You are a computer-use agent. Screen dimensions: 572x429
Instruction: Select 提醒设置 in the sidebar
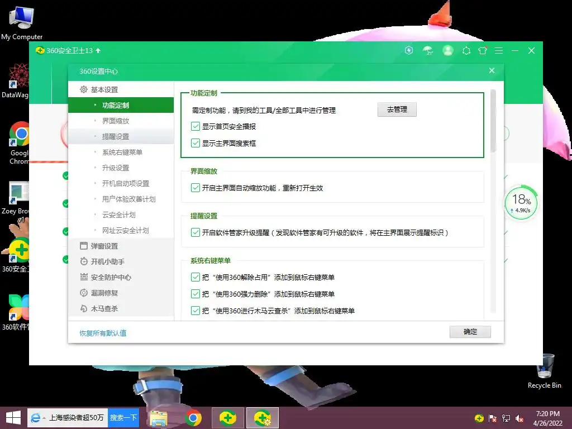pyautogui.click(x=121, y=136)
